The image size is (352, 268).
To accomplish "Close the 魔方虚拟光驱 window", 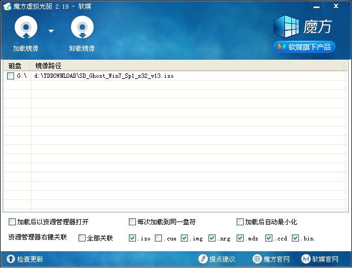I will coord(336,6).
